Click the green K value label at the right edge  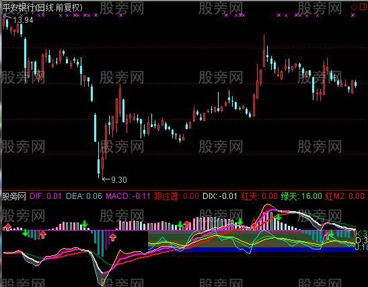point(361,234)
